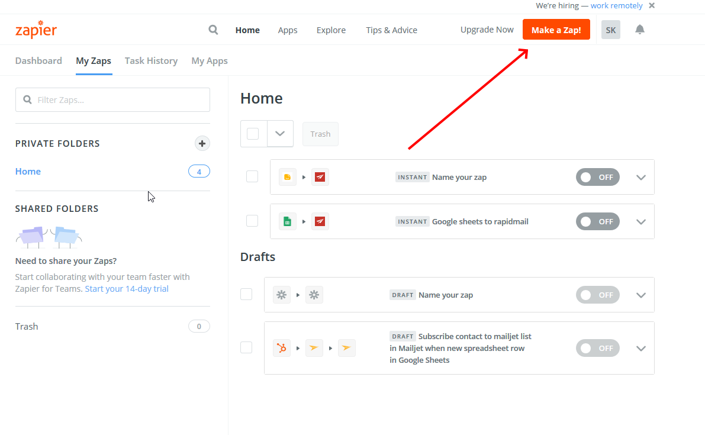Toggle the Subscribe contact to mailjet switch
The height and width of the screenshot is (435, 705).
pyautogui.click(x=597, y=348)
